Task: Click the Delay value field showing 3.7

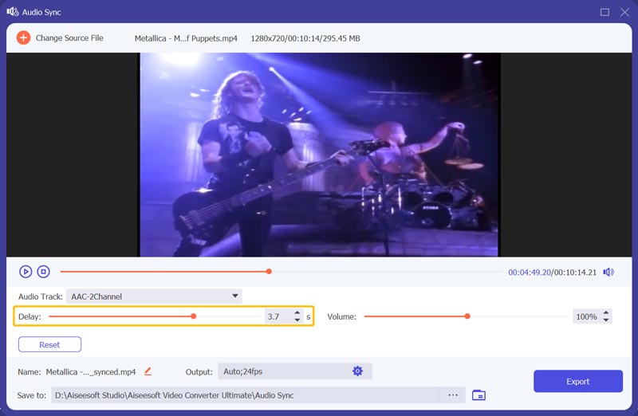Action: [278, 316]
